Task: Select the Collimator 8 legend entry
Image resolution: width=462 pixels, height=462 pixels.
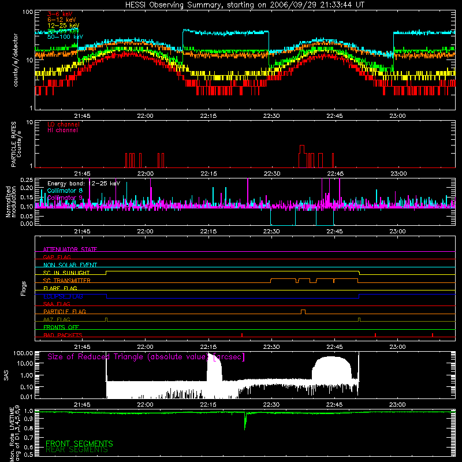Action: (x=65, y=191)
